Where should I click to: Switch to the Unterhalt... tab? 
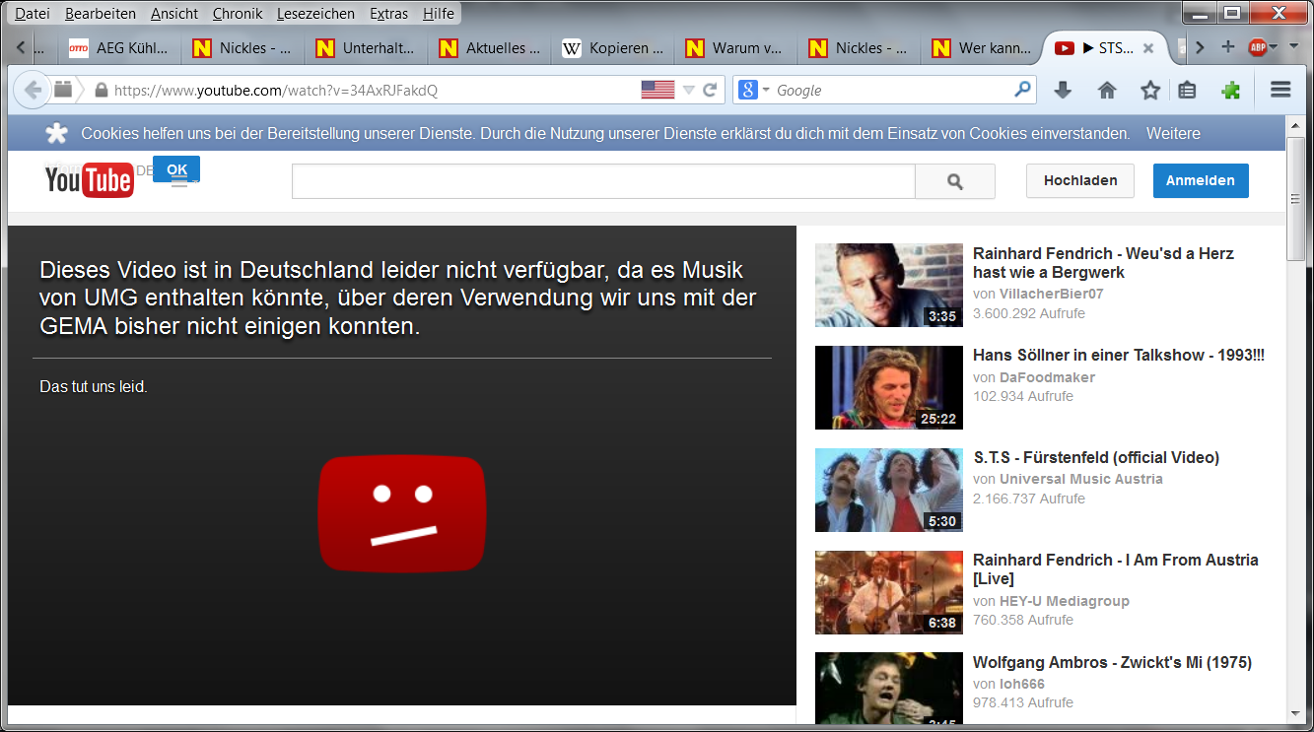pos(366,47)
